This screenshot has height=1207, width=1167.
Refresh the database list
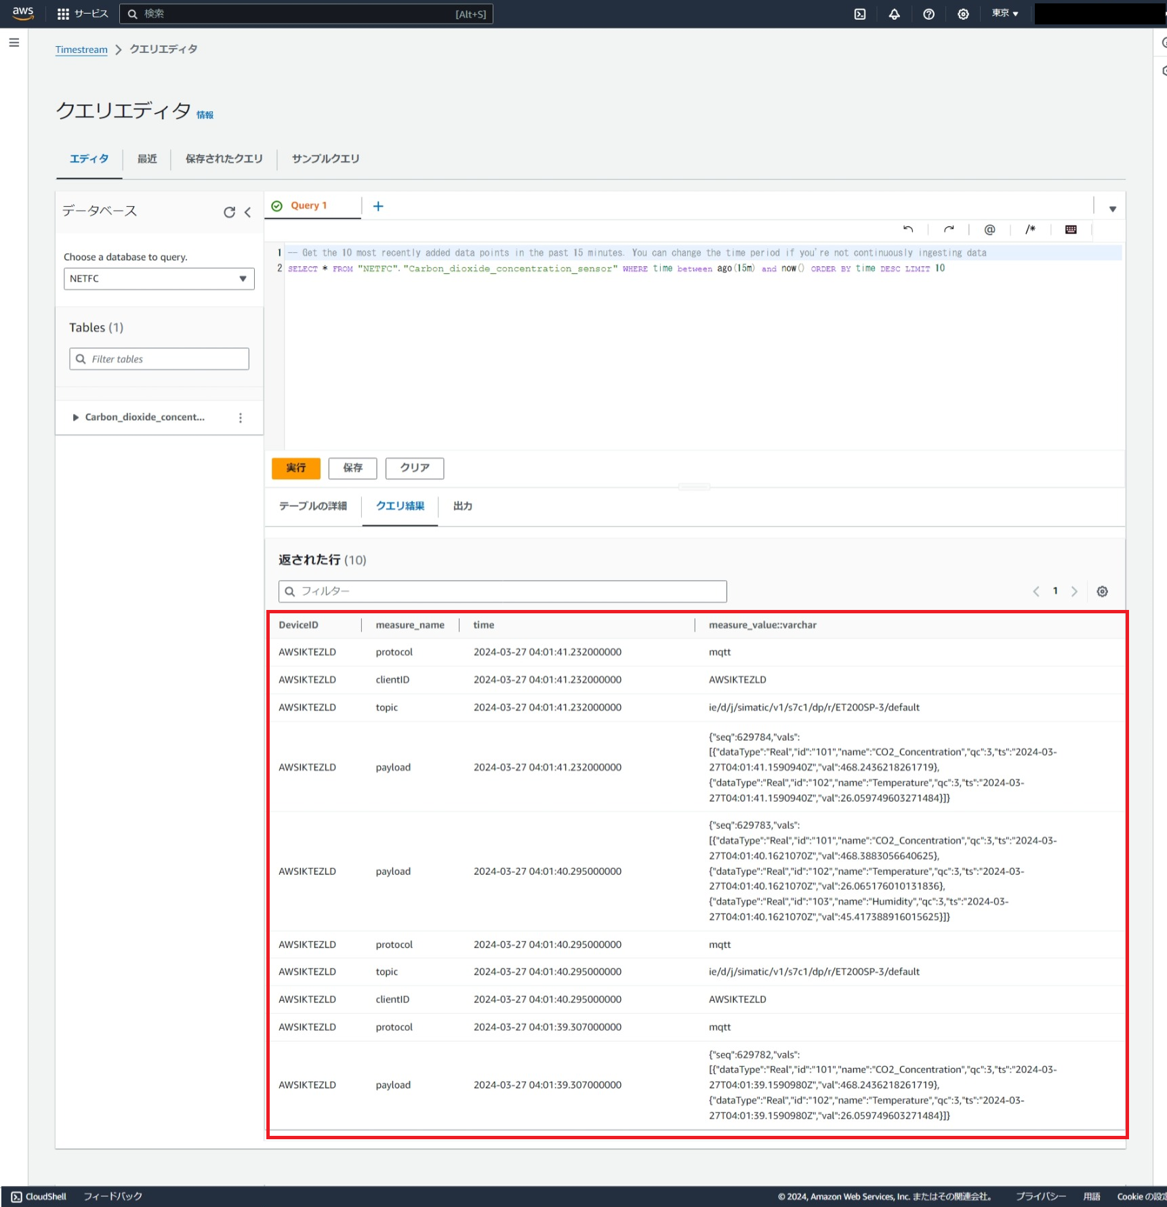229,211
